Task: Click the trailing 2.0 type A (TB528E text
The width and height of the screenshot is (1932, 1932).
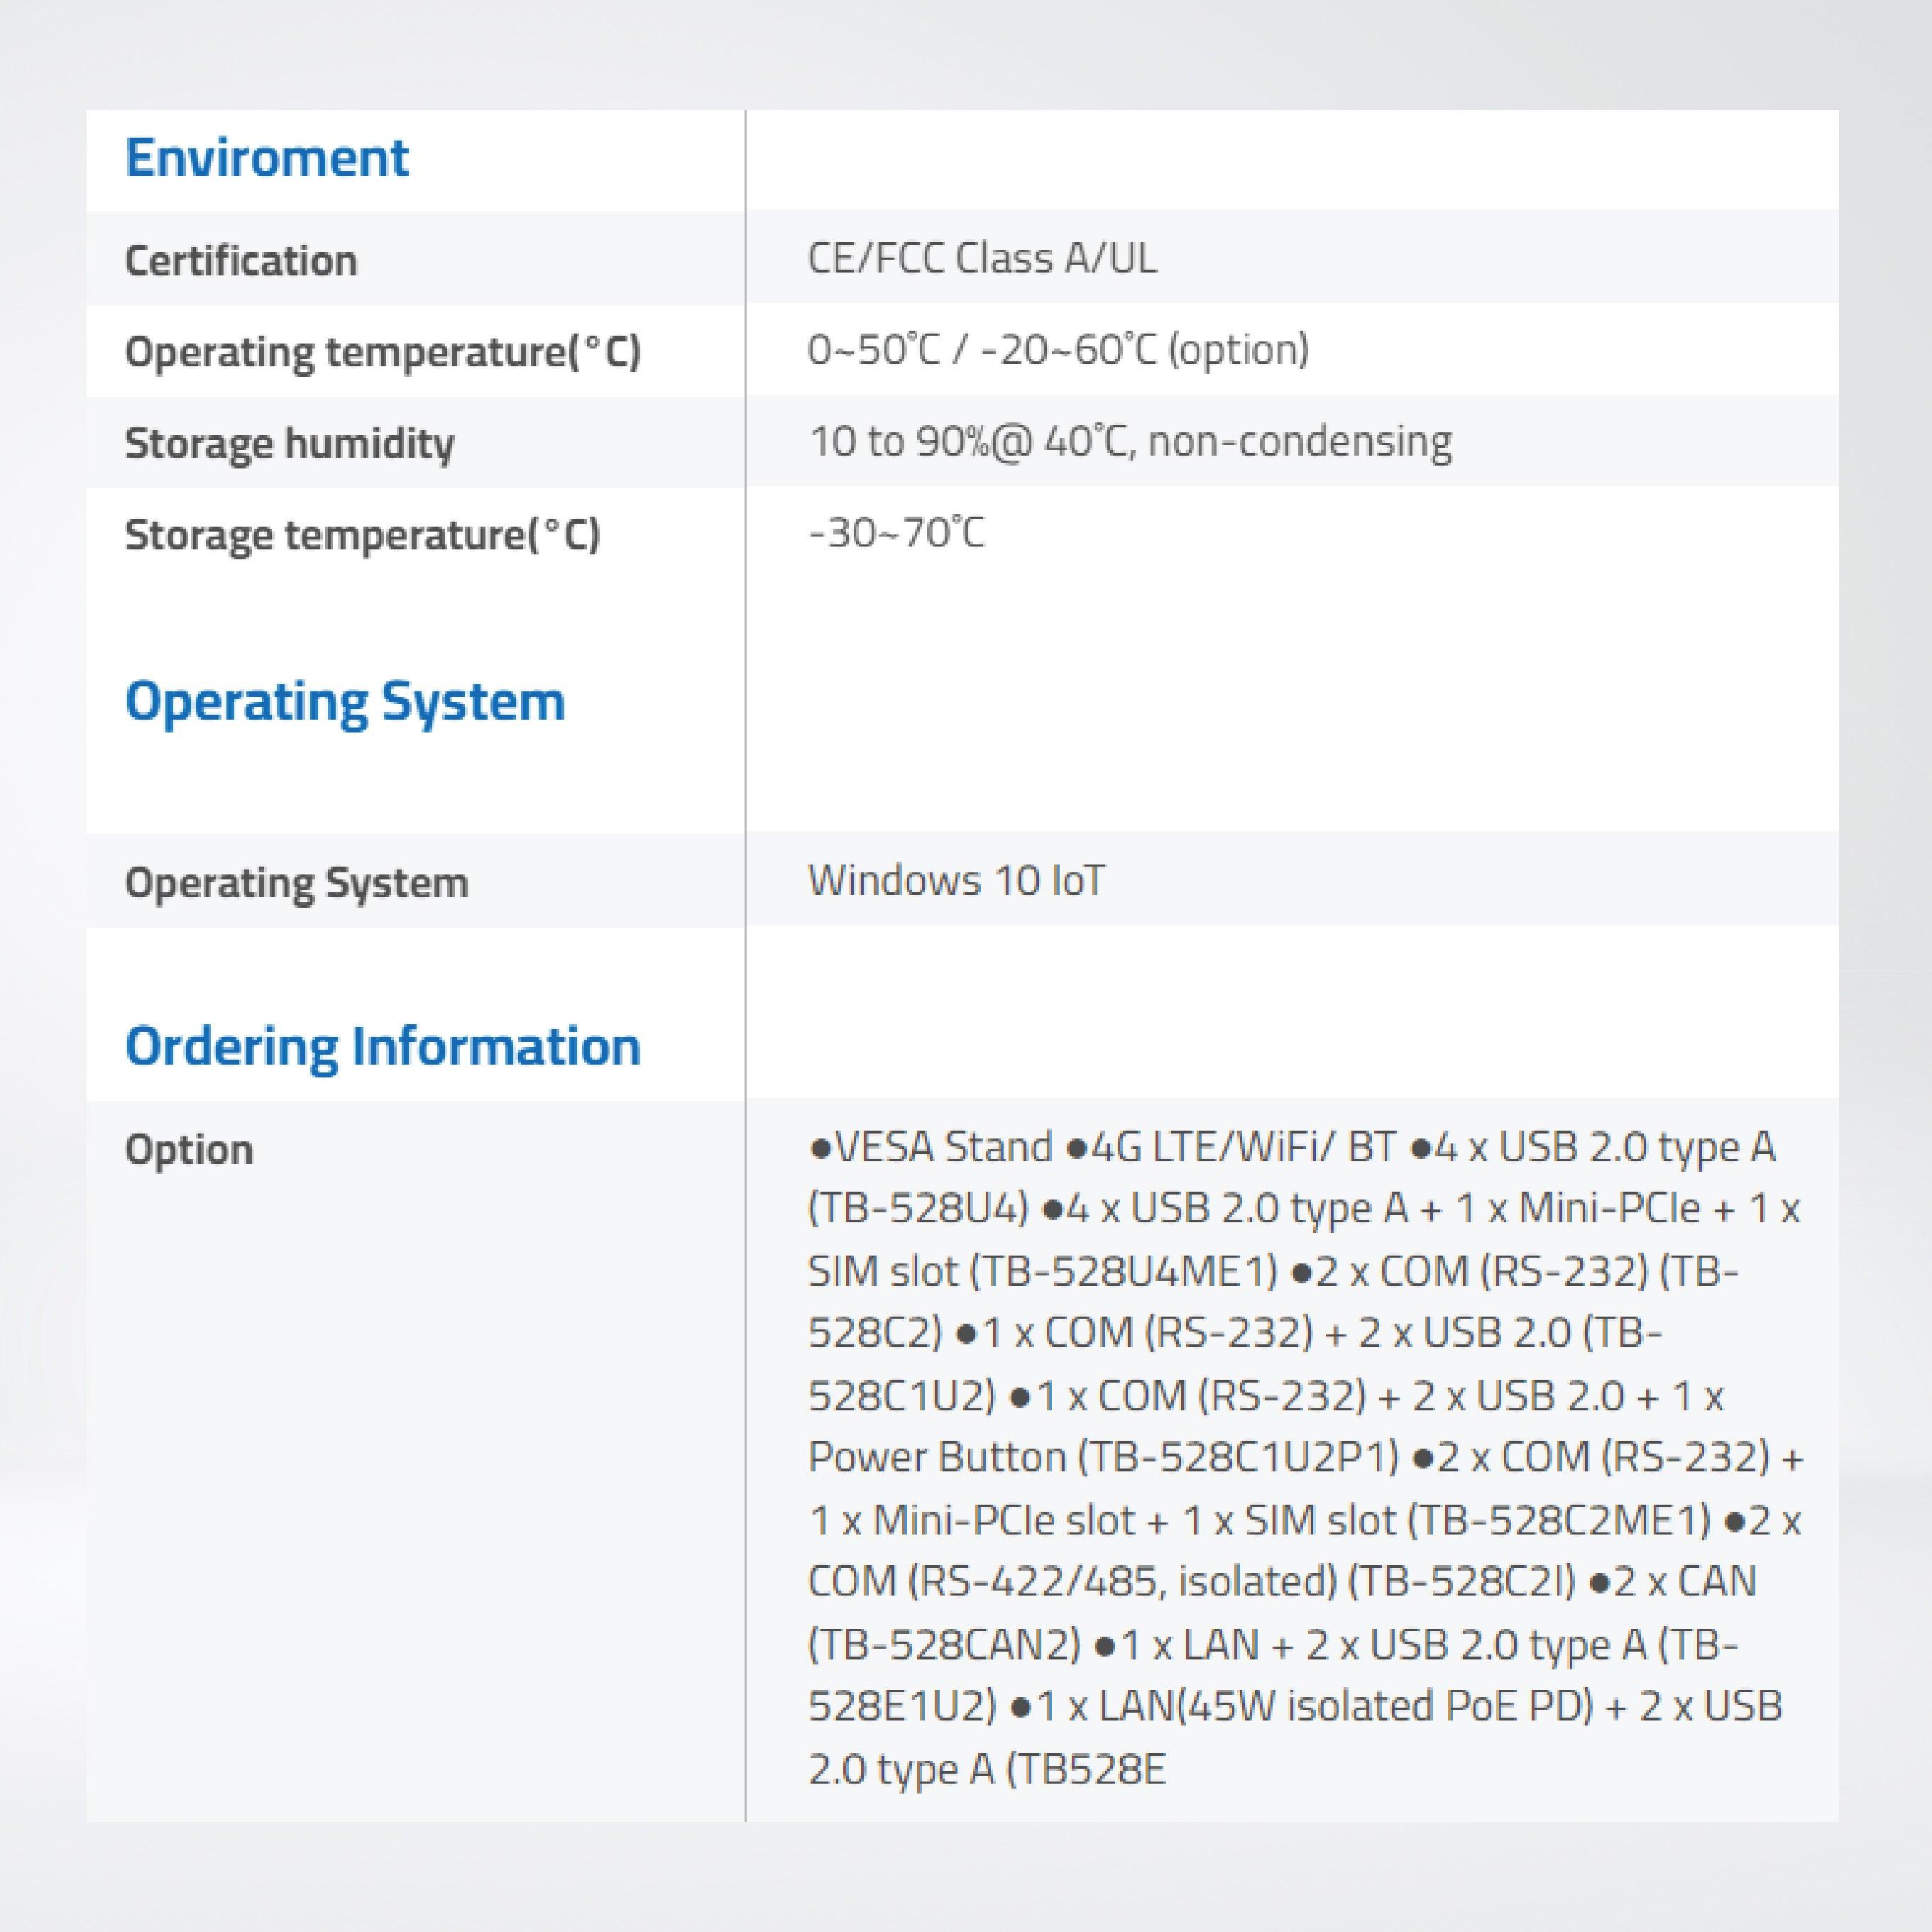Action: pos(986,1770)
